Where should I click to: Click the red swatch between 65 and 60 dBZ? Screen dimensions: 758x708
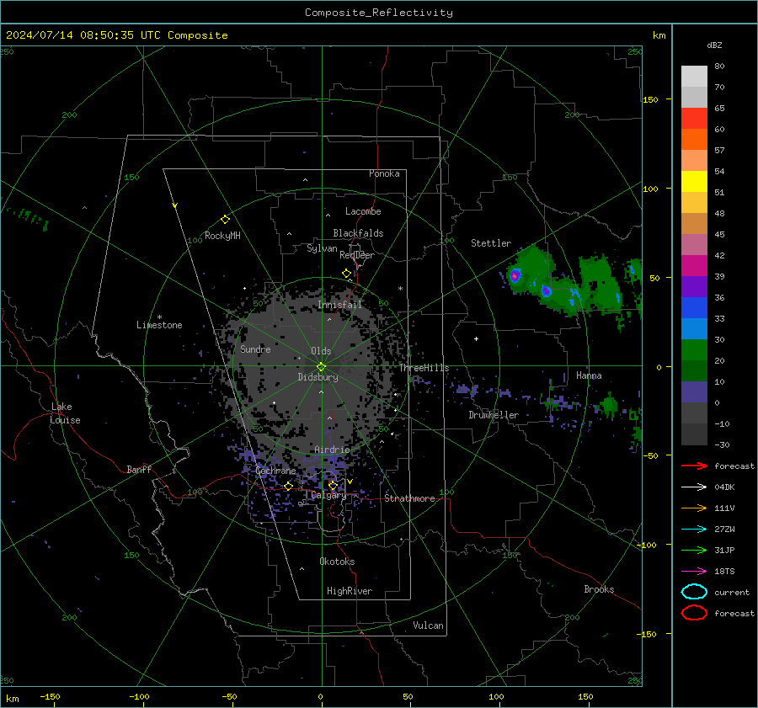(694, 119)
